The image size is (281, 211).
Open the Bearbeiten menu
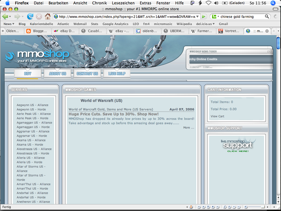click(58, 3)
